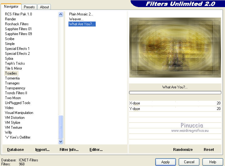Image resolution: width=225 pixels, height=166 pixels.
Task: Select VM Texture category
Action: pyautogui.click(x=13, y=128)
